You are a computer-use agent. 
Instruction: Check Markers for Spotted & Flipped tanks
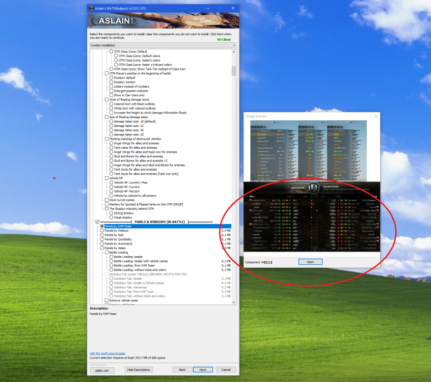point(106,204)
